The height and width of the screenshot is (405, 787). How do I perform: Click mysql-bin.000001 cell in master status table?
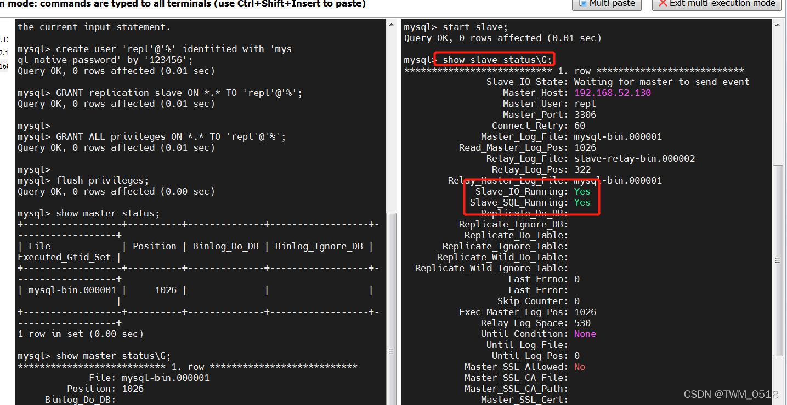tap(72, 290)
